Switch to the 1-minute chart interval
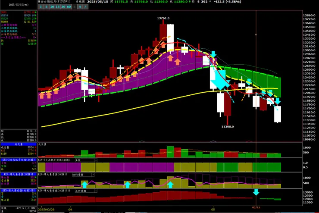The image size is (319, 213). pyautogui.click(x=41, y=7)
